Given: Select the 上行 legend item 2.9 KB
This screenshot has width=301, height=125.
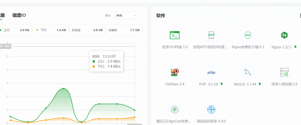Looking at the screenshot, I should (x=15, y=30).
